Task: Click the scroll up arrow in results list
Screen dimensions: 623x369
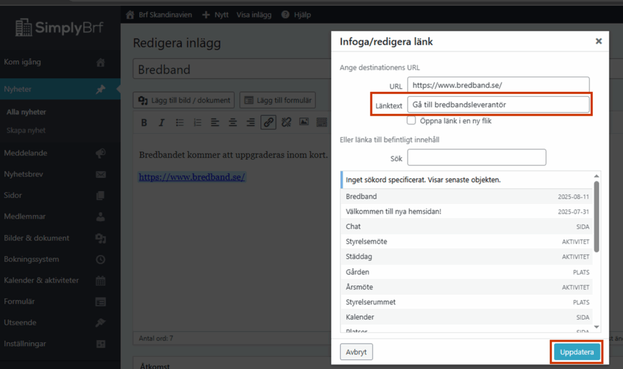Action: click(x=596, y=176)
